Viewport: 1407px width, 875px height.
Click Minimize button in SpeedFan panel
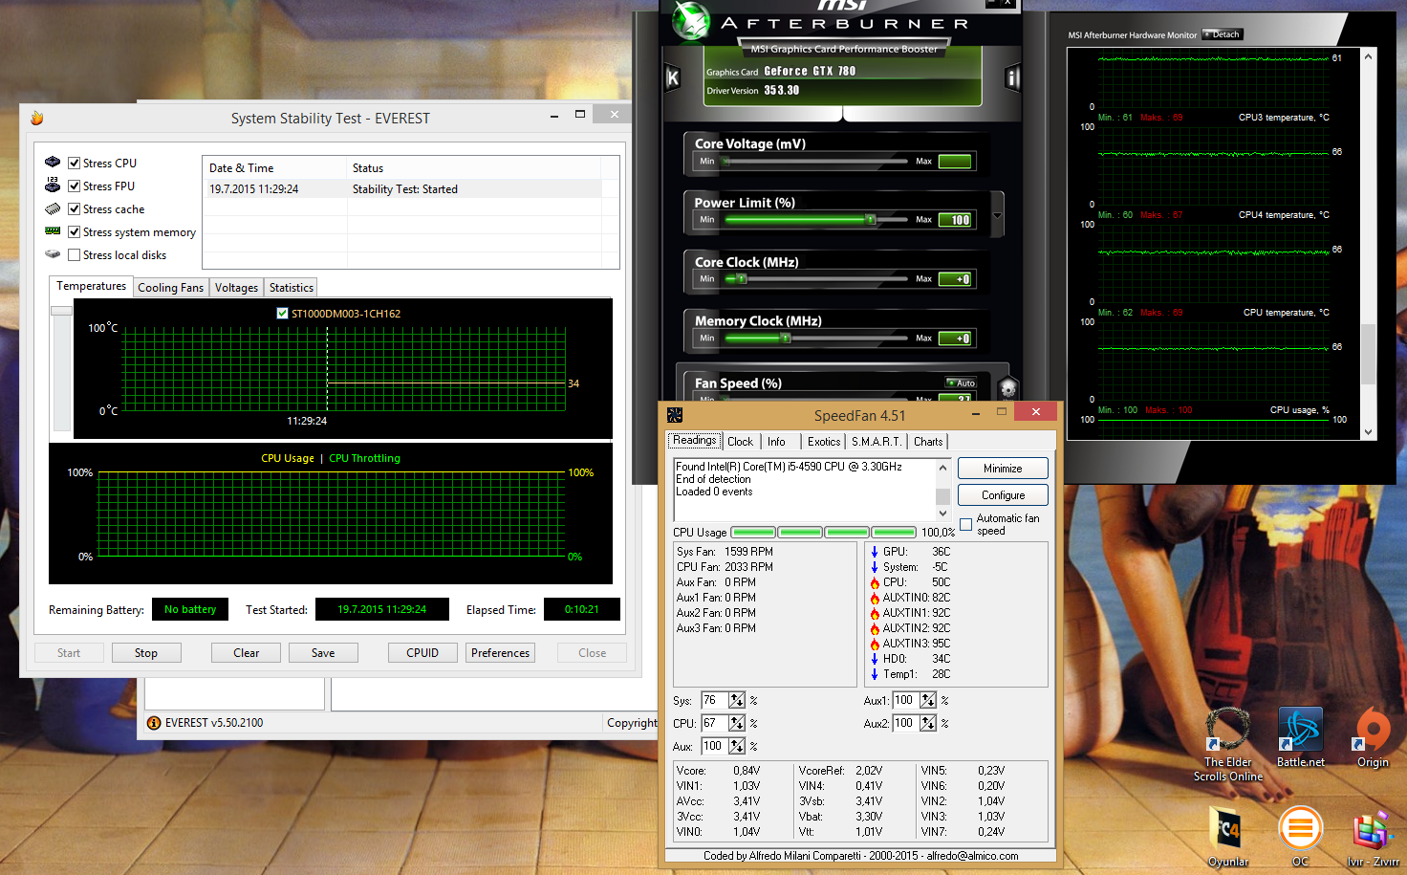(1003, 469)
